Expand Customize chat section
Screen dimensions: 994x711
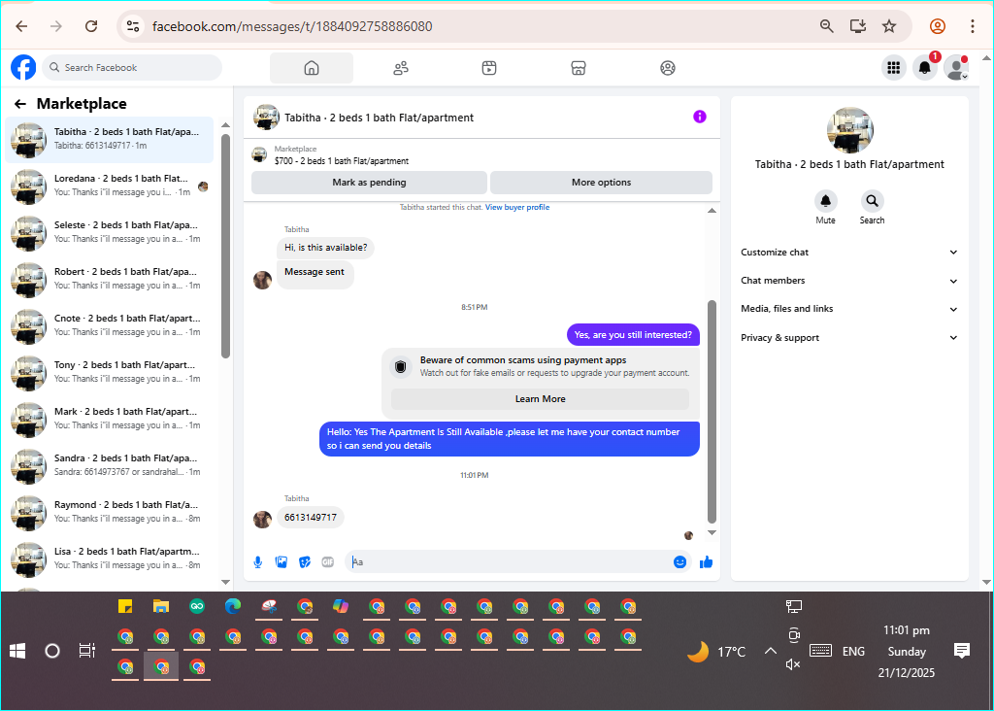tap(848, 253)
